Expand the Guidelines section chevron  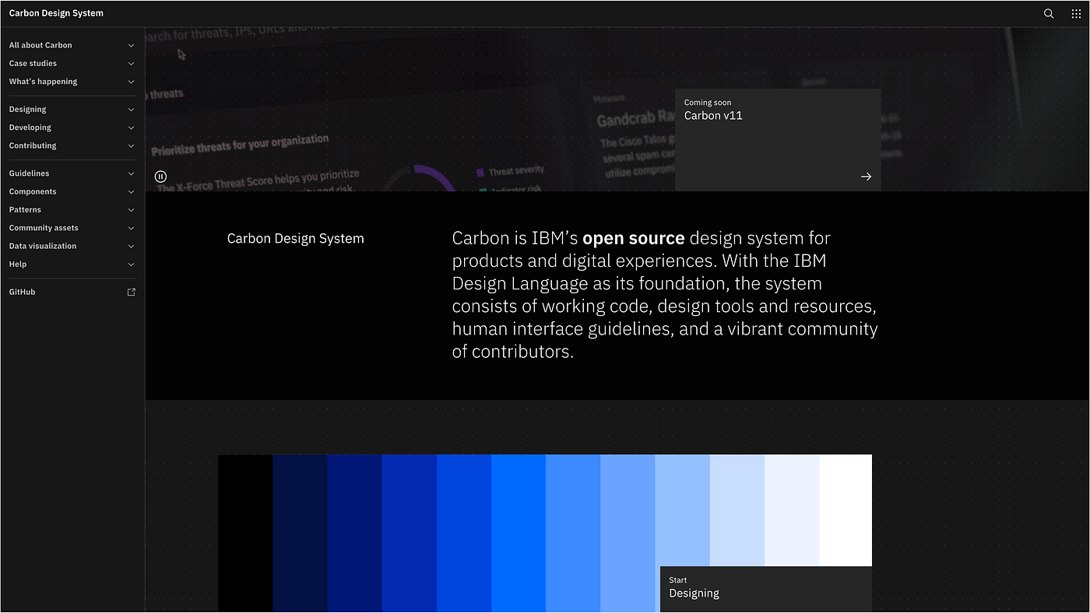pyautogui.click(x=131, y=173)
